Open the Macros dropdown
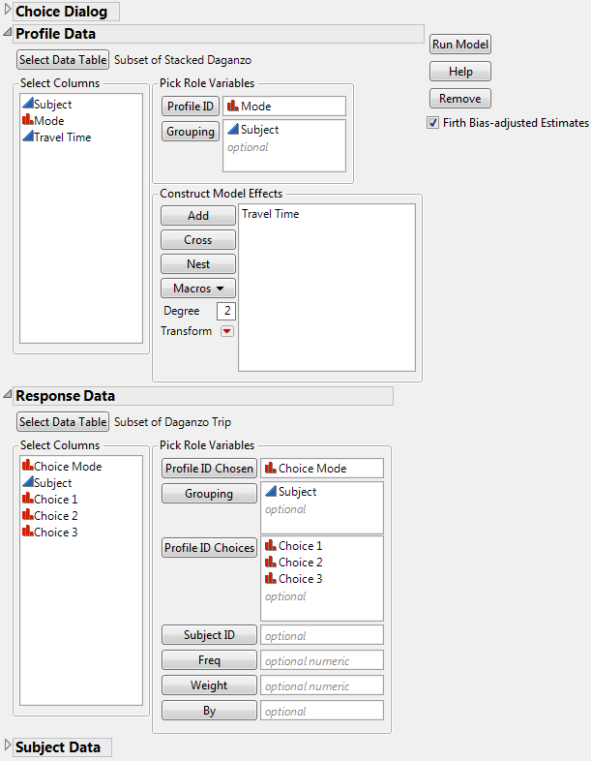591x761 pixels. coord(198,289)
